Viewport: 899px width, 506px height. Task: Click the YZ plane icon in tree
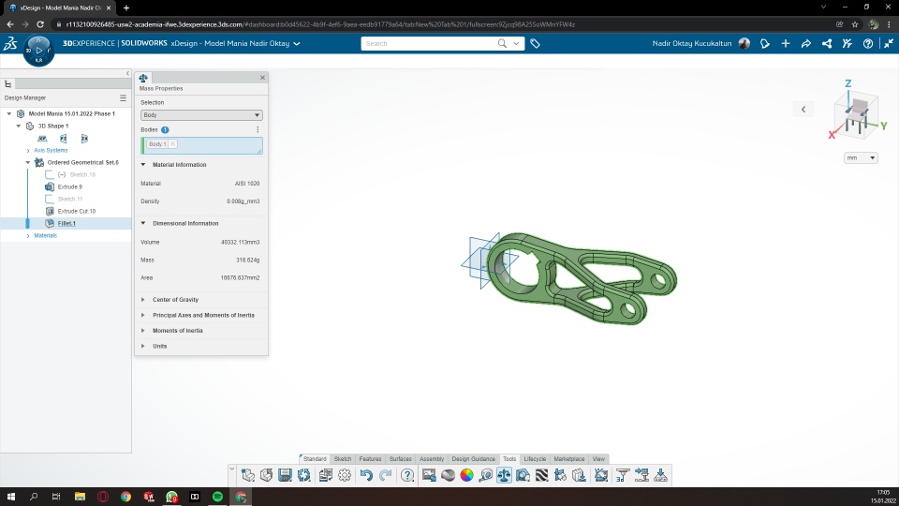[63, 139]
